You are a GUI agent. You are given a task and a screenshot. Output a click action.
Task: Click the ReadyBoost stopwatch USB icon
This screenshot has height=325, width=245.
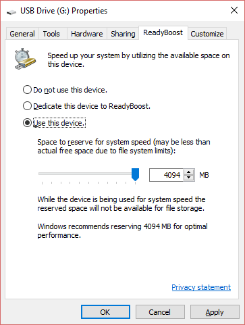pyautogui.click(x=25, y=59)
